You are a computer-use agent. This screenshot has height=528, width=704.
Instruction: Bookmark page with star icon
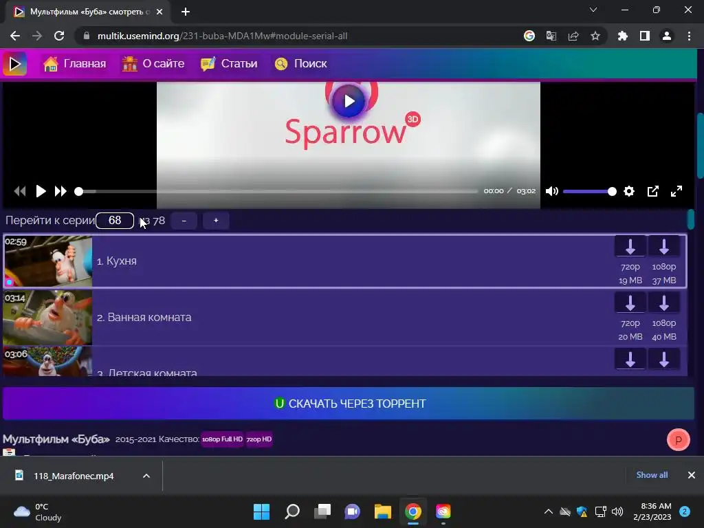(595, 36)
